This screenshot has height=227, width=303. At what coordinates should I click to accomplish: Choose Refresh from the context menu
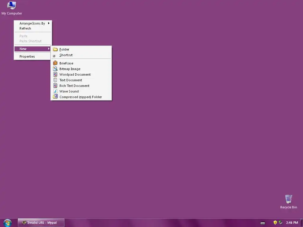[x=33, y=28]
